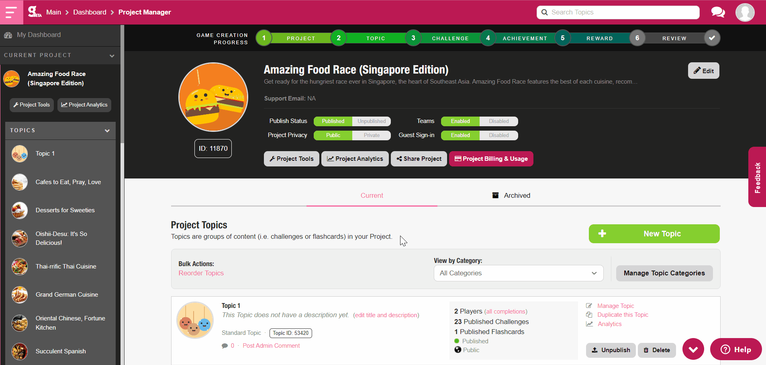Click step 3 Challenge progress circle
The height and width of the screenshot is (365, 766).
click(x=413, y=38)
